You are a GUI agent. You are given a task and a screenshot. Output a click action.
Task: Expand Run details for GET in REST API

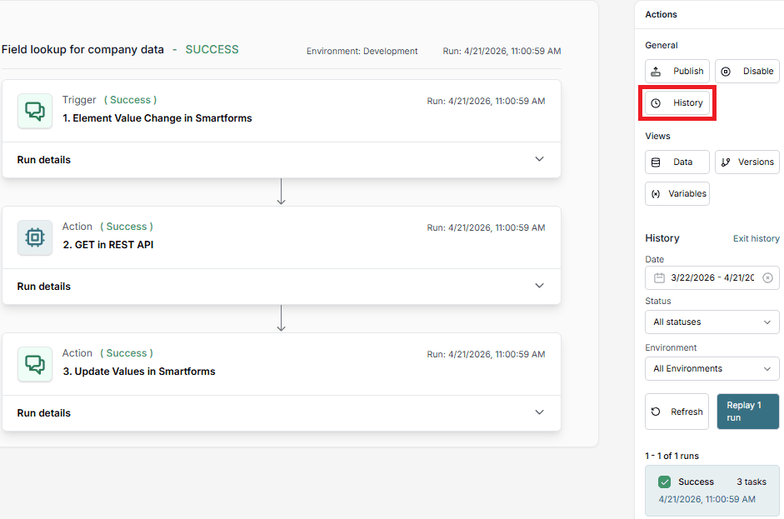click(x=282, y=286)
